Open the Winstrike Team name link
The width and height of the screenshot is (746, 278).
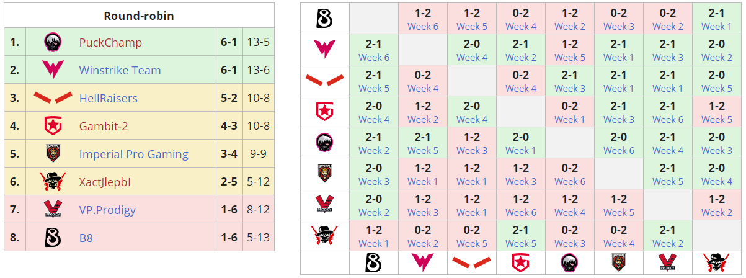click(x=120, y=71)
